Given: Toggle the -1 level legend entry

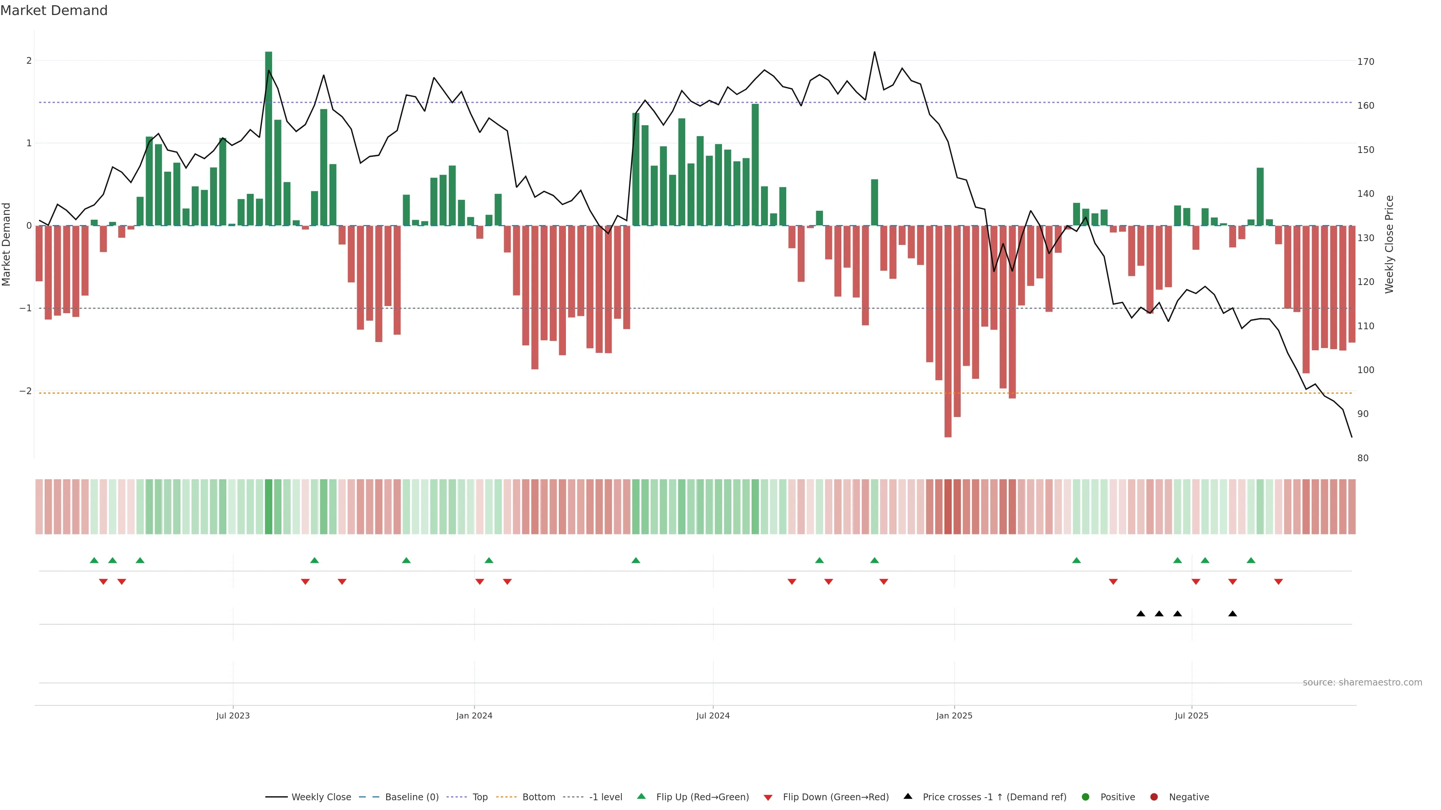Looking at the screenshot, I should [605, 797].
